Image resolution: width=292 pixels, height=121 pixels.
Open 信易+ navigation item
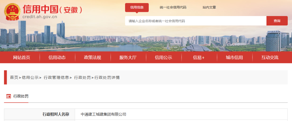199,58
